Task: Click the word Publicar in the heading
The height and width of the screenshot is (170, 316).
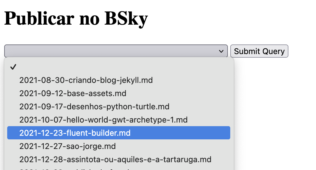Action: coord(39,19)
